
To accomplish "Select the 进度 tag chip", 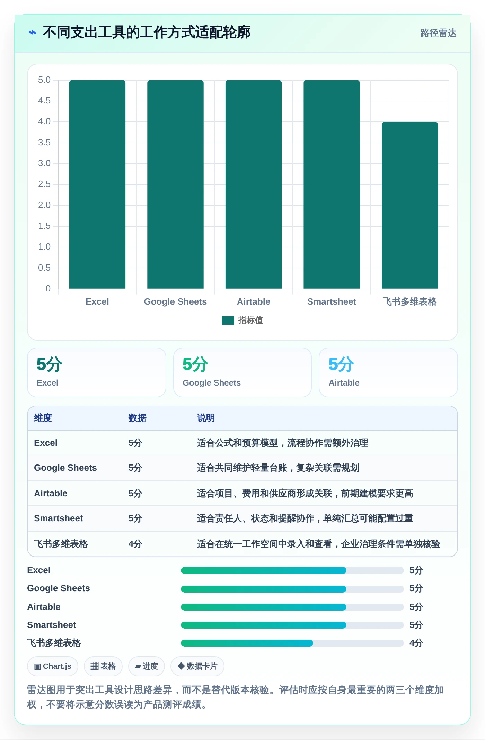I will coord(147,666).
